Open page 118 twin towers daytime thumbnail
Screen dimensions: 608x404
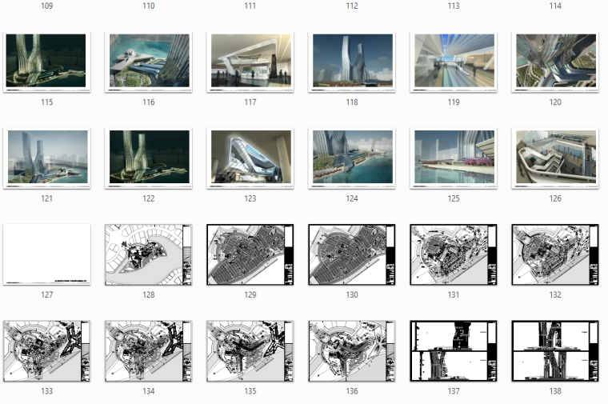(352, 62)
